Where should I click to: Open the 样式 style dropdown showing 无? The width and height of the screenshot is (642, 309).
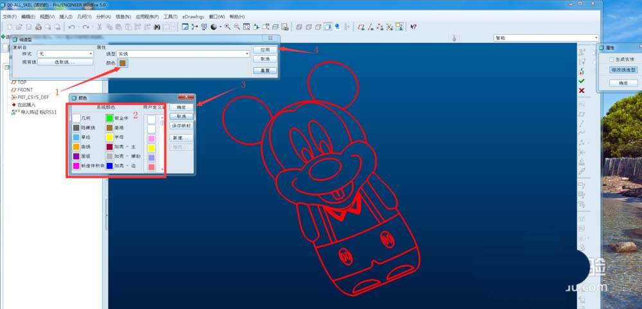(65, 54)
